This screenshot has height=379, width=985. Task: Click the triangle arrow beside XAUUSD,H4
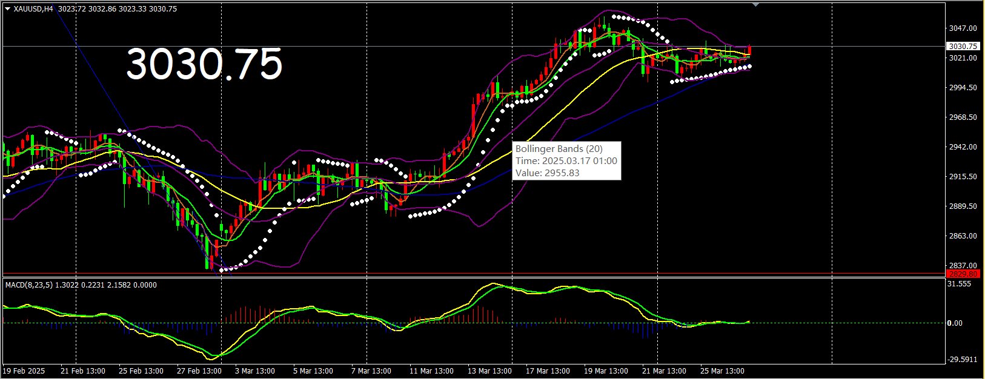pyautogui.click(x=7, y=9)
